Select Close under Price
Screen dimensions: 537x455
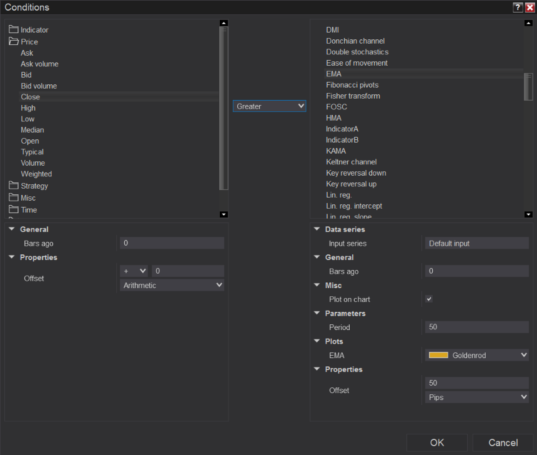pos(30,97)
